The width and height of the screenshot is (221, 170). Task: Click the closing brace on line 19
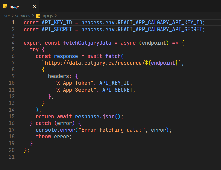pos(31,144)
